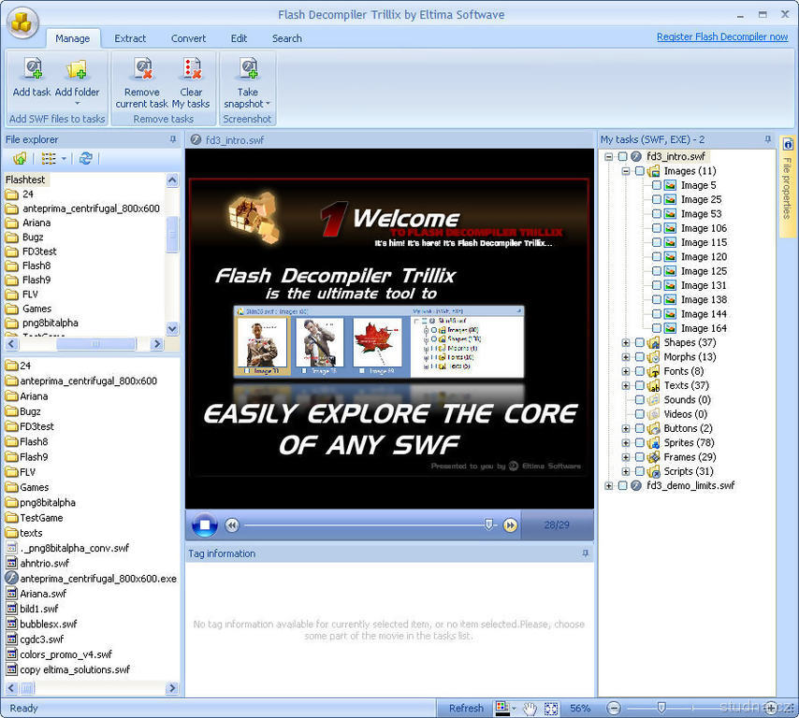Switch to the Extract ribbon tab
This screenshot has width=799, height=718.
(130, 38)
